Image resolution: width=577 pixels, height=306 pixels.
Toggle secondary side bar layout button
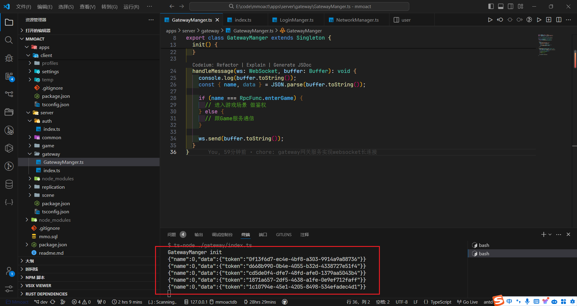(x=511, y=6)
